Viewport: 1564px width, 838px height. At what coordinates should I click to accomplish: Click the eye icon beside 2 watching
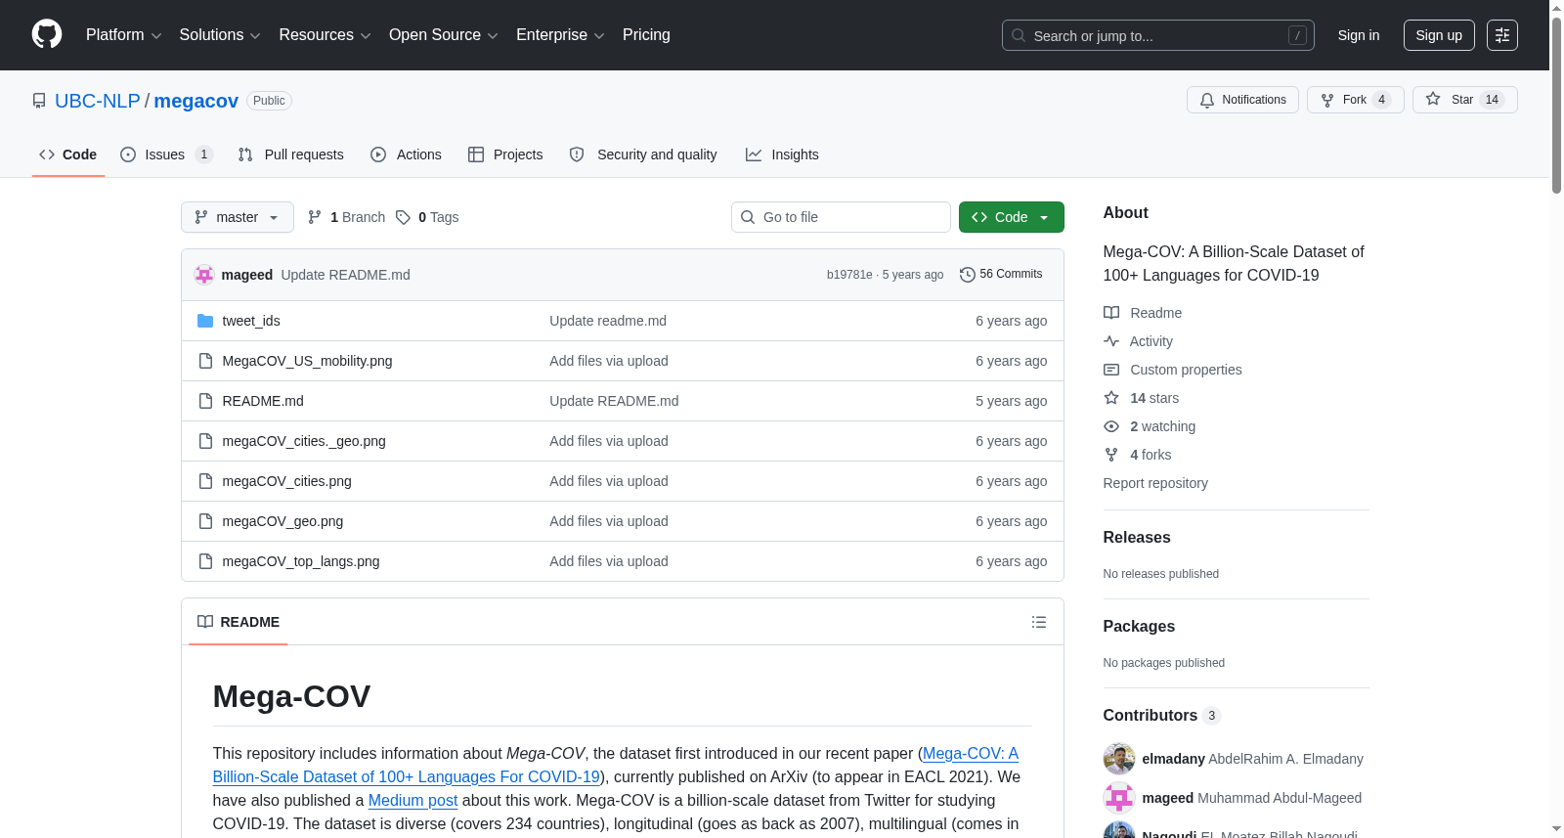click(x=1111, y=426)
